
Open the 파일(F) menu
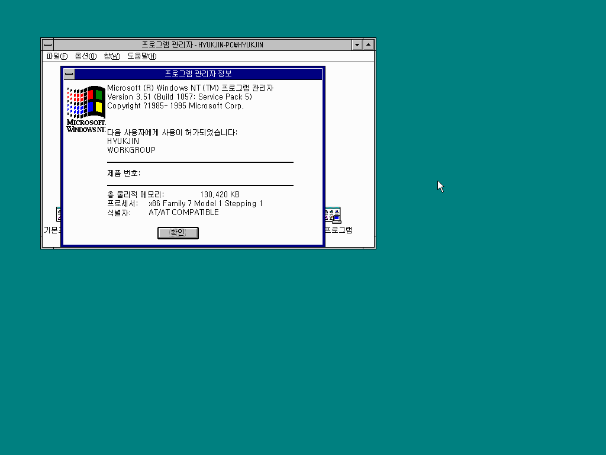coord(57,56)
